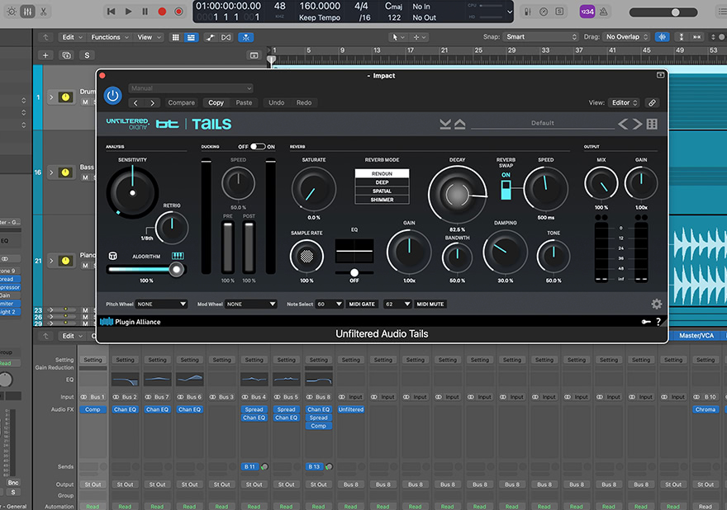
Task: Open the 62 note dropdown before MIDI MUTE
Action: click(397, 304)
